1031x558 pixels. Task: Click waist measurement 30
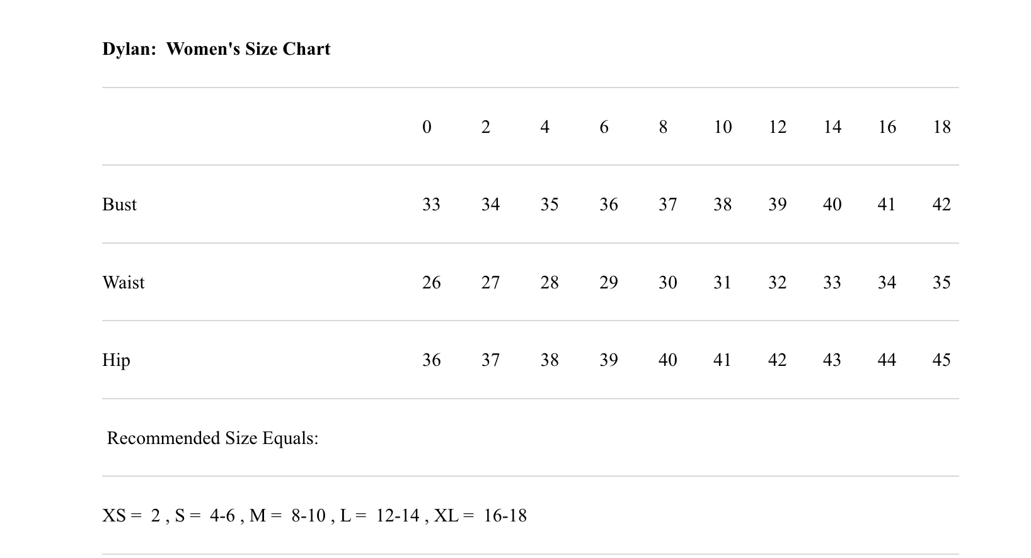coord(667,283)
